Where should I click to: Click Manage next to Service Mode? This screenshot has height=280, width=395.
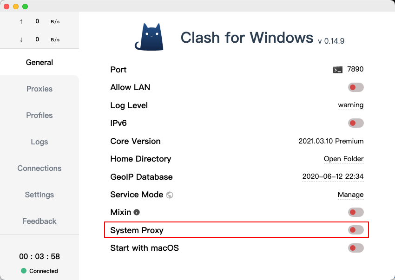click(x=350, y=195)
